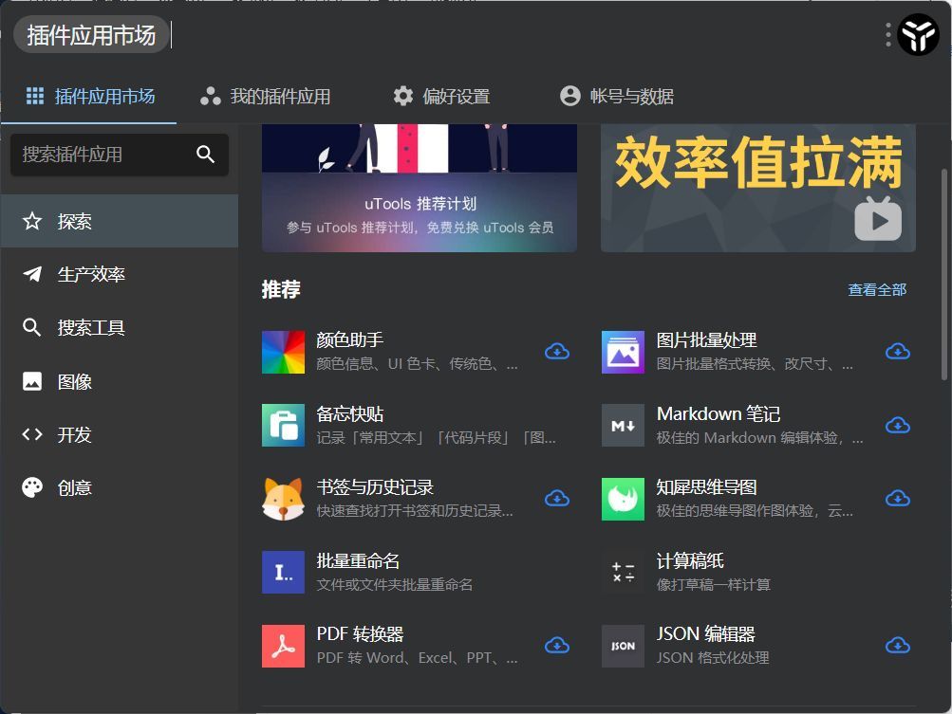Click description 文件或文件夹批量重命名
Screen dimensions: 952x714
[395, 585]
